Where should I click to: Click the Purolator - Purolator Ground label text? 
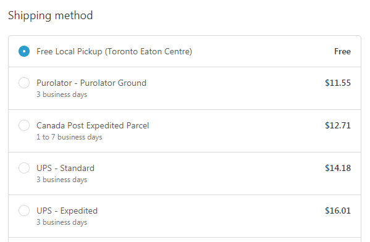91,83
